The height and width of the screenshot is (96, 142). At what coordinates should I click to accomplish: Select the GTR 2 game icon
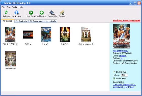click(x=28, y=35)
